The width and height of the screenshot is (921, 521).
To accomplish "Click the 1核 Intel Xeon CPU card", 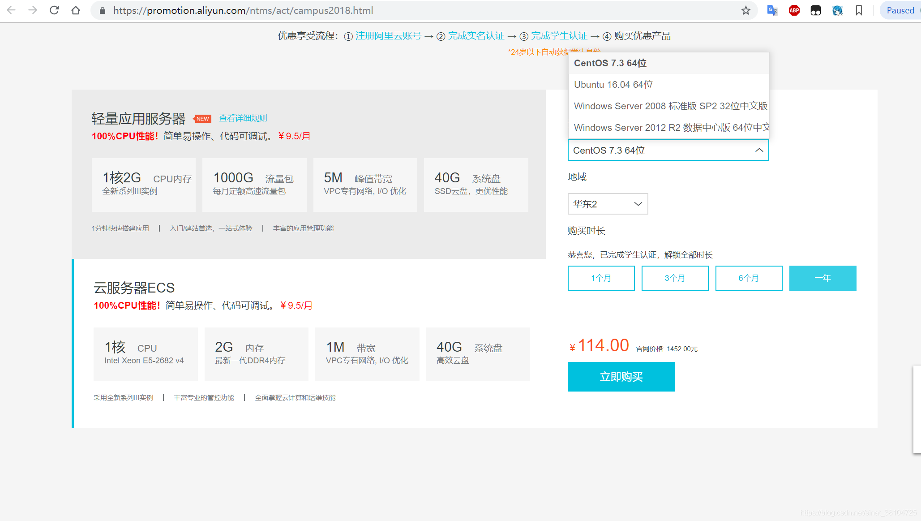I will pos(146,354).
